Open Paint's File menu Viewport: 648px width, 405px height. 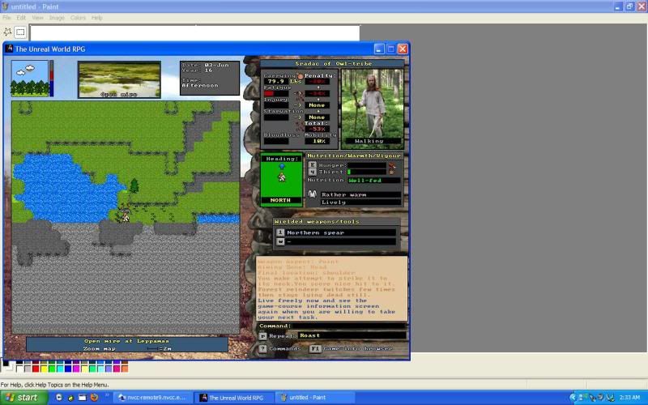tap(6, 18)
